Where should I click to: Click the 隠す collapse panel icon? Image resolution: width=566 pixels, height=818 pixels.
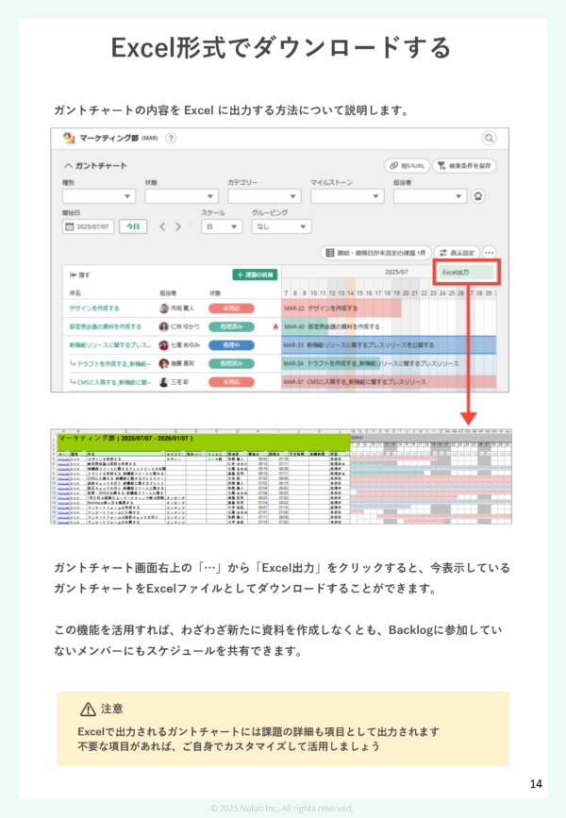73,274
